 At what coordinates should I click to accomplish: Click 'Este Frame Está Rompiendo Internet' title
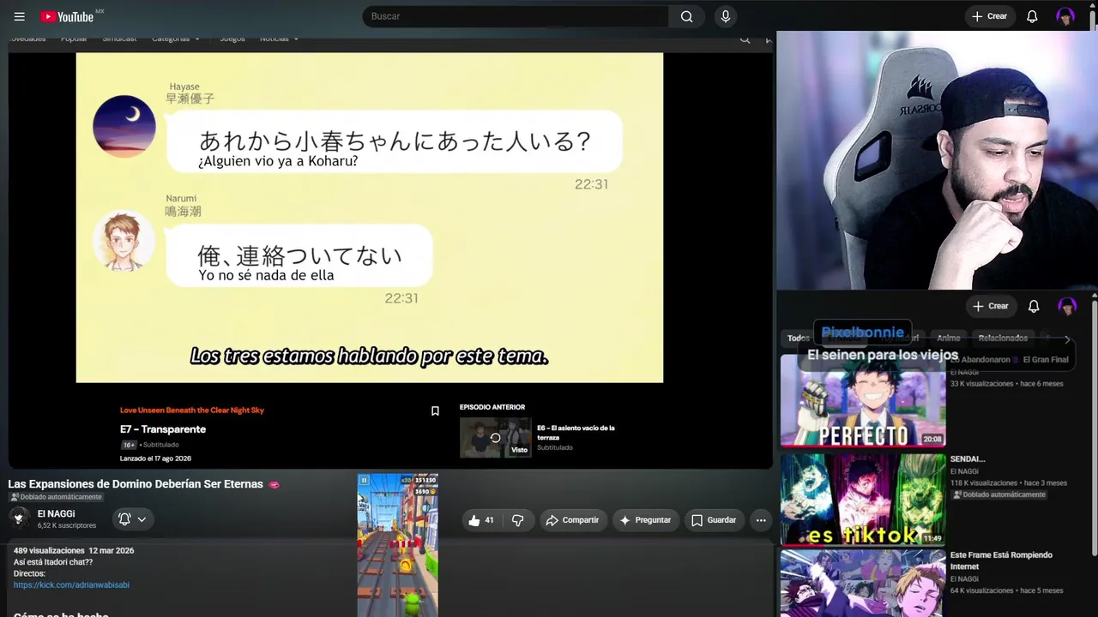click(1001, 560)
